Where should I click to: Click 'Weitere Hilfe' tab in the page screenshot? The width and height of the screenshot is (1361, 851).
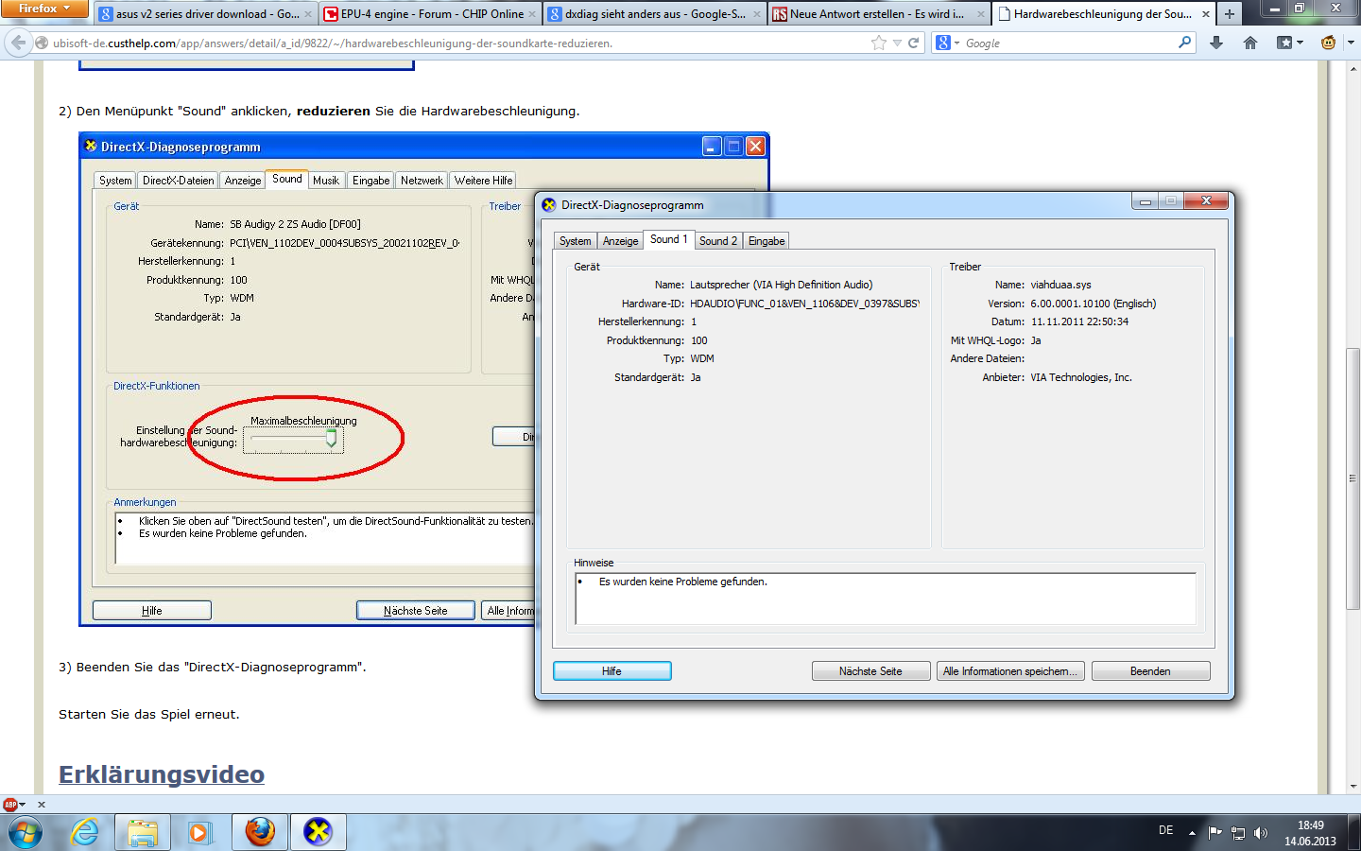483,181
